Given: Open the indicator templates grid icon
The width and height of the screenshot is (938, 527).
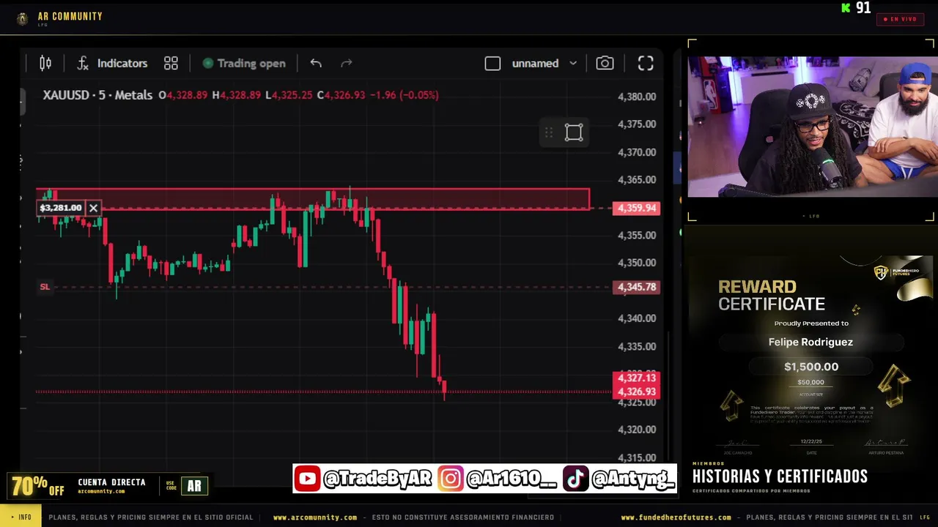Looking at the screenshot, I should tap(171, 64).
